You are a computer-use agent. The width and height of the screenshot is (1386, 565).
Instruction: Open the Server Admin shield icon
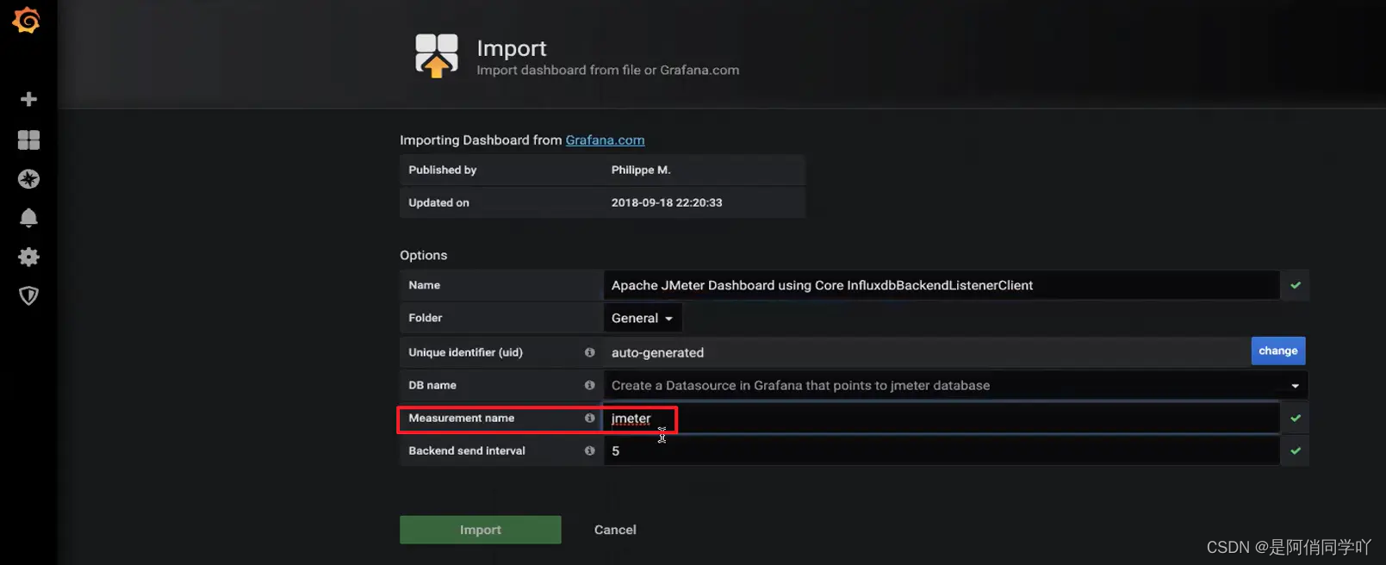point(28,295)
